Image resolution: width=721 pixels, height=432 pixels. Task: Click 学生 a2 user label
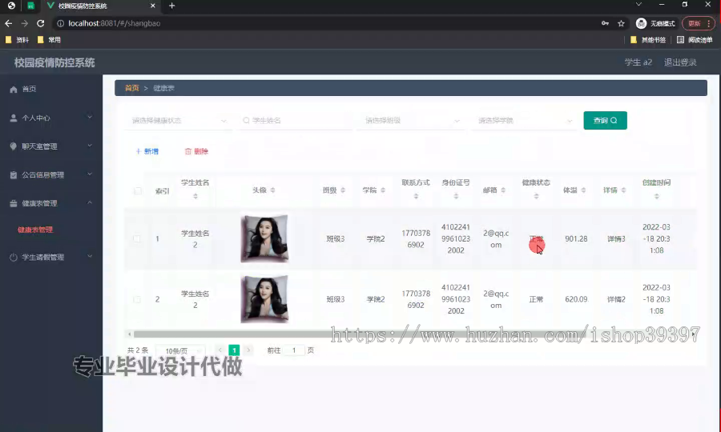click(x=638, y=62)
